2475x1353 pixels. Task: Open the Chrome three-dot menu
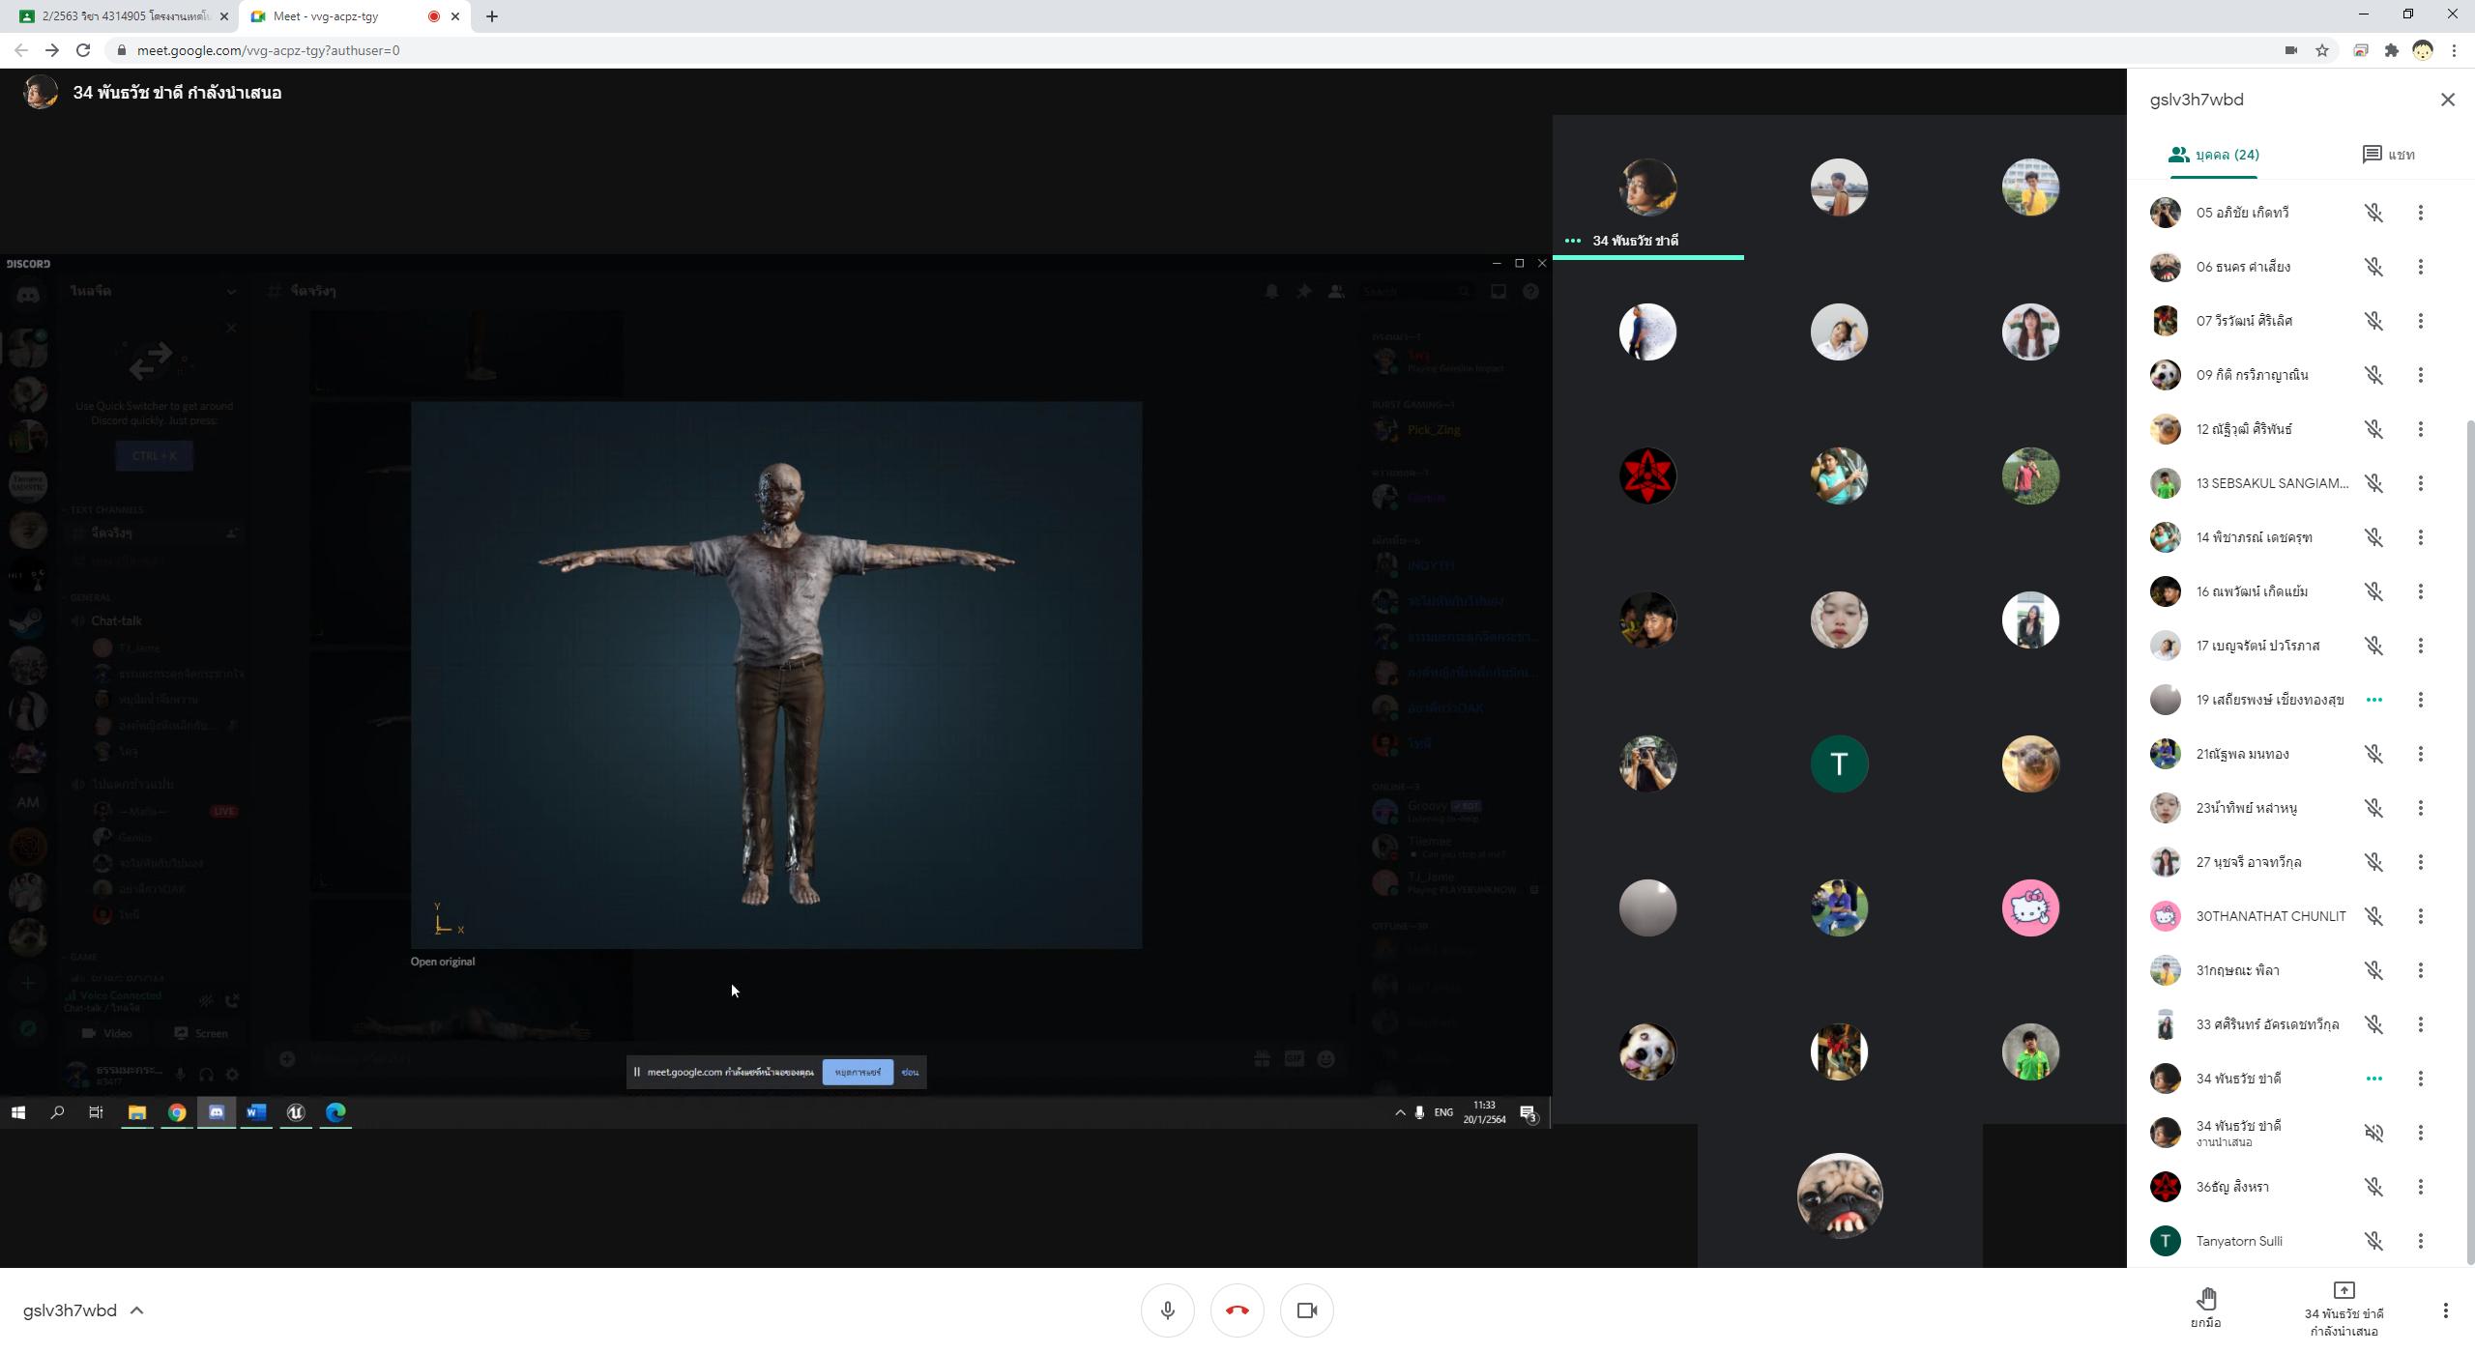[2453, 50]
